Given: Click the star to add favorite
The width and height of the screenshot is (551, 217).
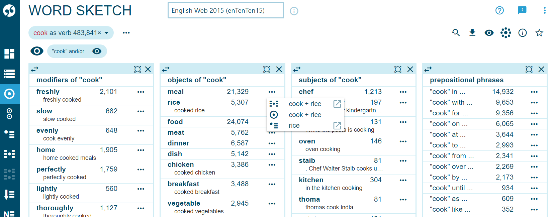Looking at the screenshot, I should coord(539,33).
